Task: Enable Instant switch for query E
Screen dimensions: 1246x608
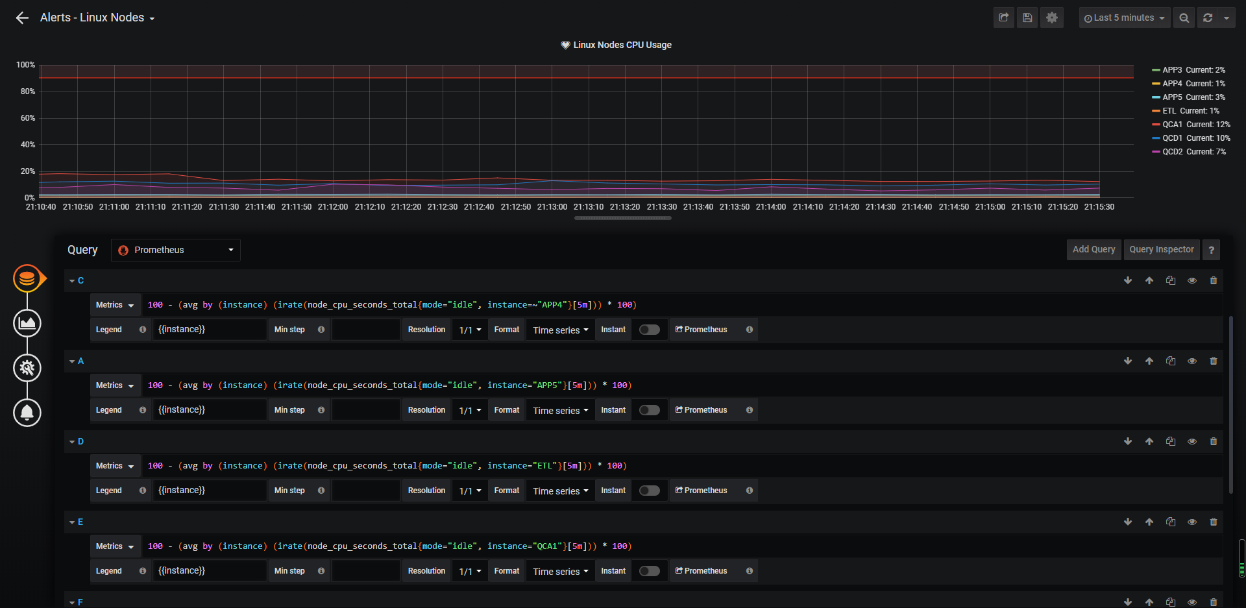Action: pos(649,571)
